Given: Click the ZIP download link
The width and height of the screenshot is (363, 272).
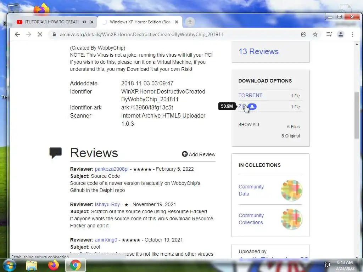Looking at the screenshot, I should [242, 106].
